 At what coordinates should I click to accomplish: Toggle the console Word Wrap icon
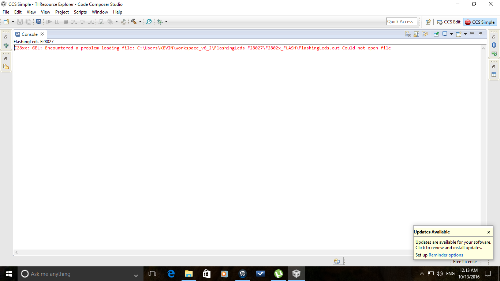pyautogui.click(x=425, y=34)
